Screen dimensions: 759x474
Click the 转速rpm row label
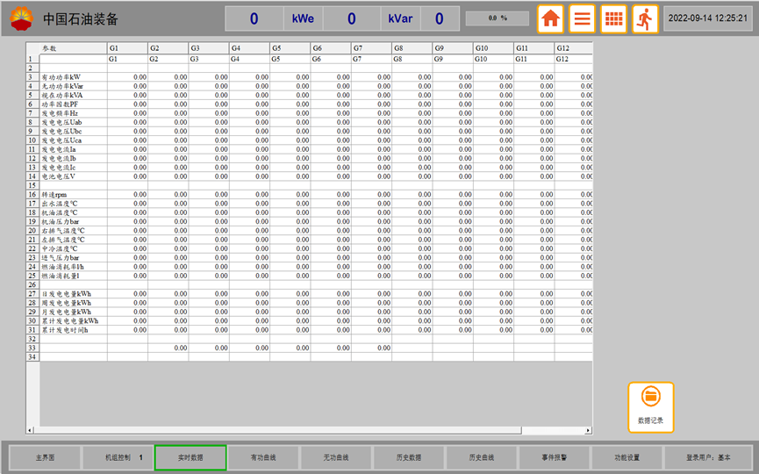(54, 195)
